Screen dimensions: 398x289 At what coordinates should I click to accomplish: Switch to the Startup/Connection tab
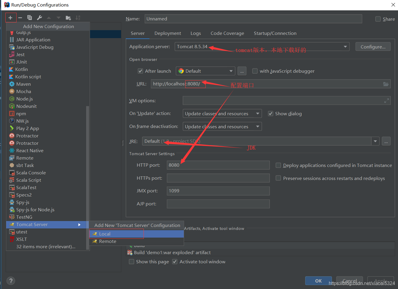click(275, 33)
